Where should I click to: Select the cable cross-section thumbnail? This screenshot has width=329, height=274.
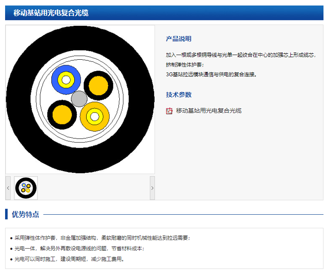(x=26, y=188)
